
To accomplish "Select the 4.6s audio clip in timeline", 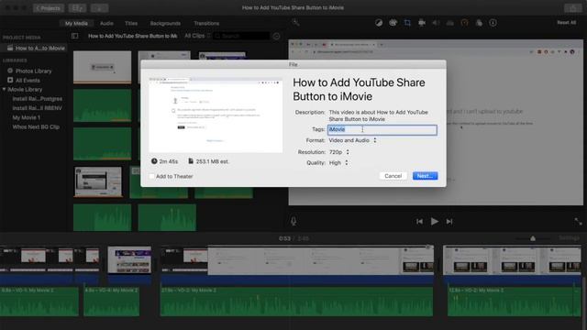I will 112,302.
